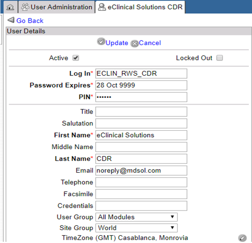Click the User Details section header
Viewport: 252px width, 243px height.
pos(129,31)
